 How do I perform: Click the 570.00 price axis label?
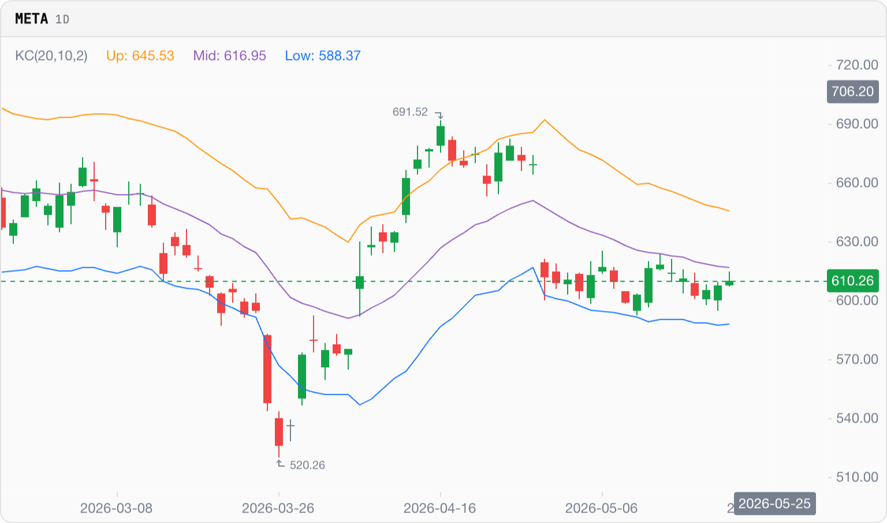pyautogui.click(x=857, y=359)
